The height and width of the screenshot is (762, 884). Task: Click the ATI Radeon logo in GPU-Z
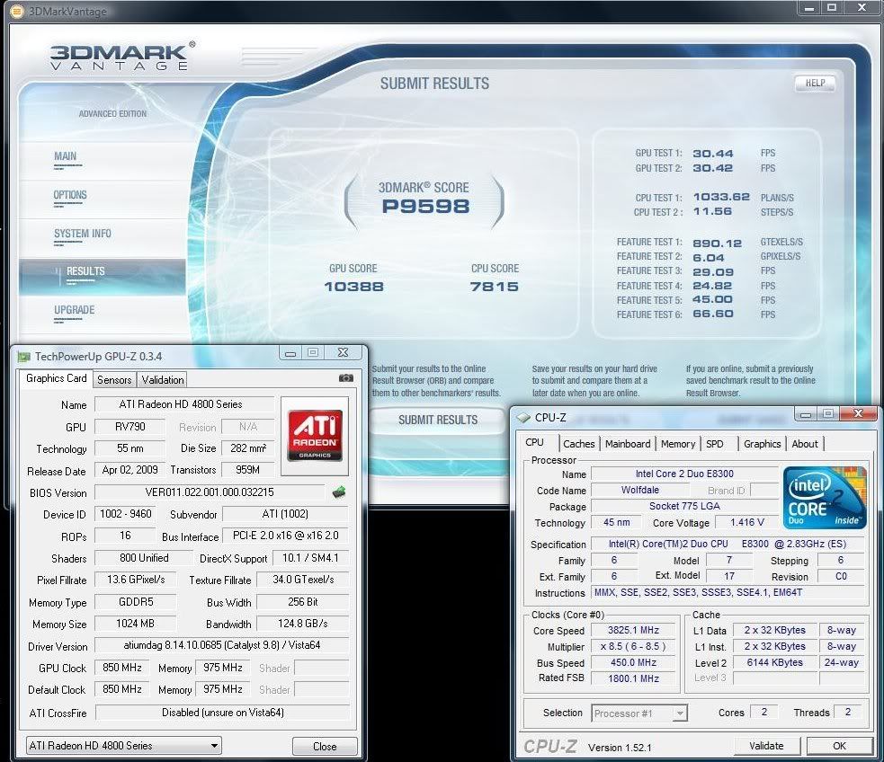[315, 436]
